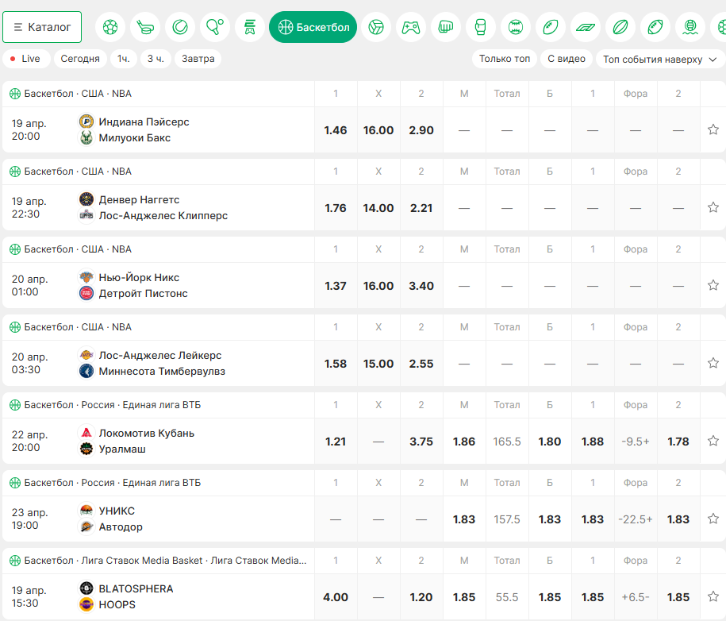Screen dimensions: 726x621
Task: Filter events to Завтра
Action: 198,59
